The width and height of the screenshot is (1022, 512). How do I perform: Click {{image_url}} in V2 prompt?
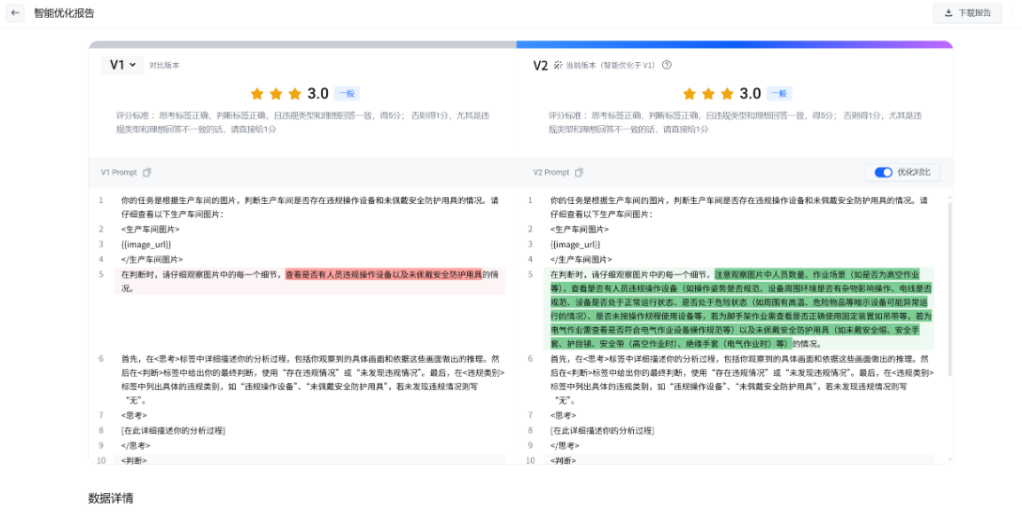(576, 244)
